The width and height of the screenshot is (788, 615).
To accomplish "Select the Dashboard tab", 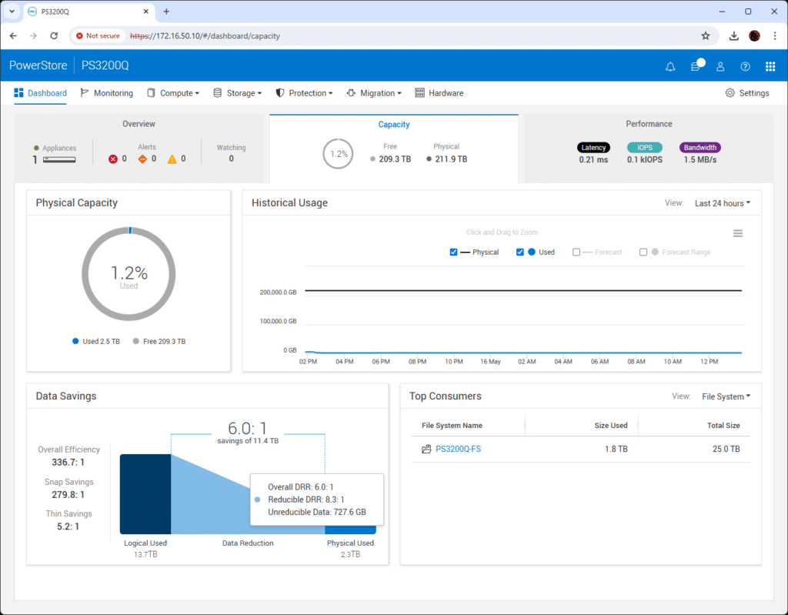I will [x=40, y=93].
